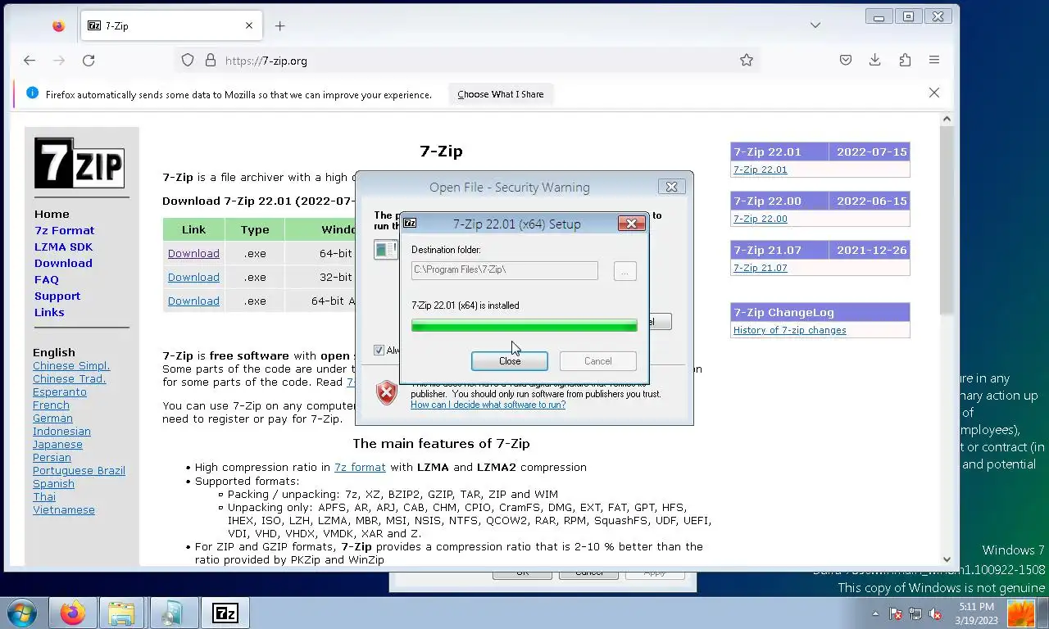The height and width of the screenshot is (629, 1049).
Task: Bookmark this page with star icon
Action: (746, 60)
